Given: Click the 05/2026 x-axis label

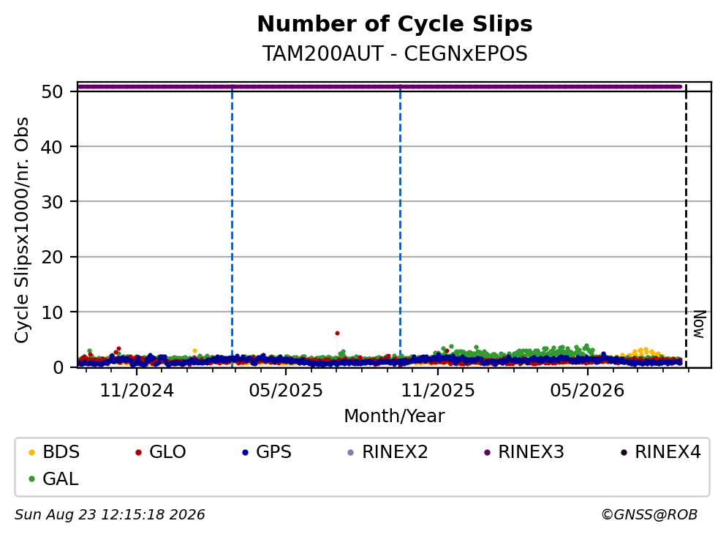Looking at the screenshot, I should pyautogui.click(x=587, y=391).
